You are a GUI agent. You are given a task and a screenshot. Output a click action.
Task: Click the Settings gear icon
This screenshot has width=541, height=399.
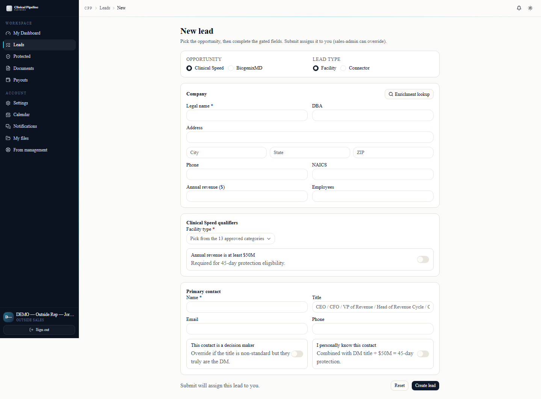8,103
